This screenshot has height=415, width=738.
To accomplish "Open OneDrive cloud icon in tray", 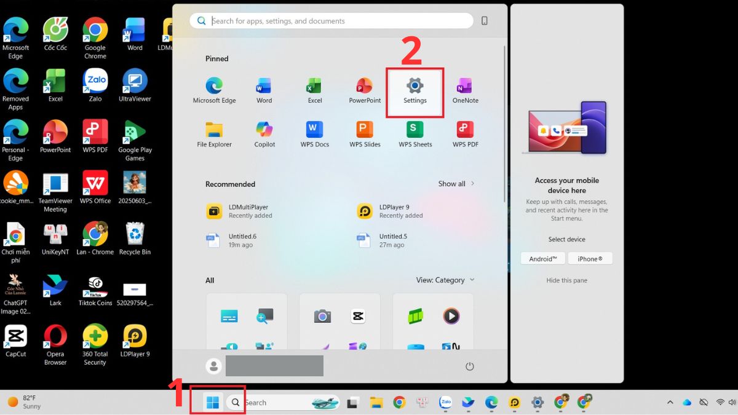I will [x=687, y=403].
